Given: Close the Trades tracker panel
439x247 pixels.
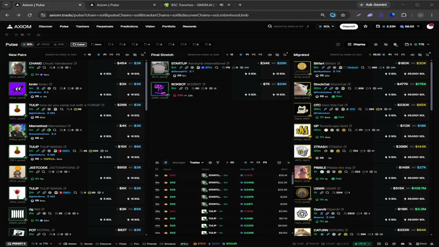Looking at the screenshot, I should click(x=288, y=163).
